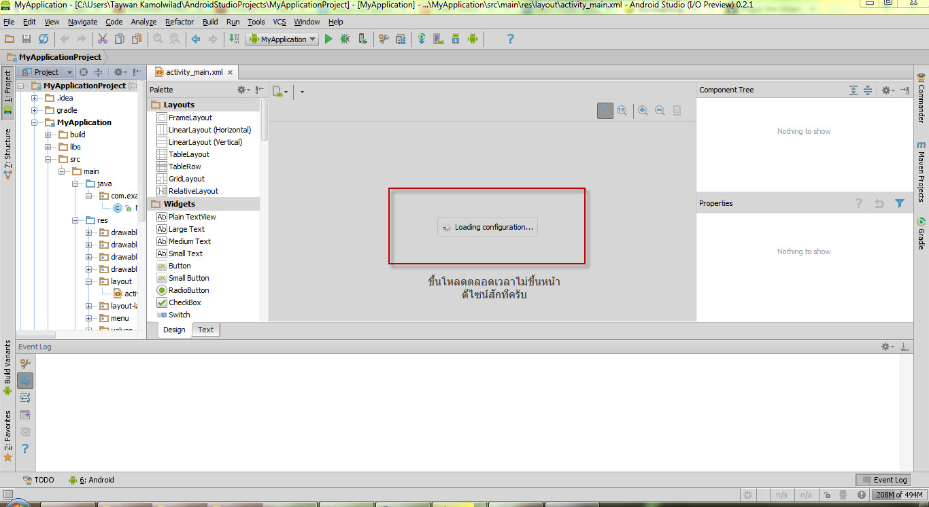The width and height of the screenshot is (929, 507).
Task: Select TableLayout in the Palette
Action: [183, 154]
